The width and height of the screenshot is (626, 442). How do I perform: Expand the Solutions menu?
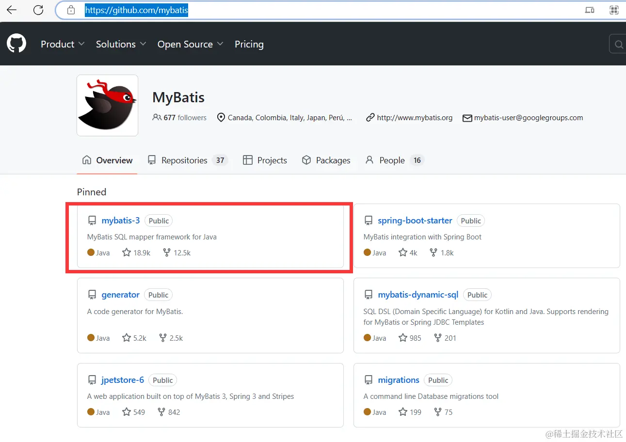[x=121, y=44]
